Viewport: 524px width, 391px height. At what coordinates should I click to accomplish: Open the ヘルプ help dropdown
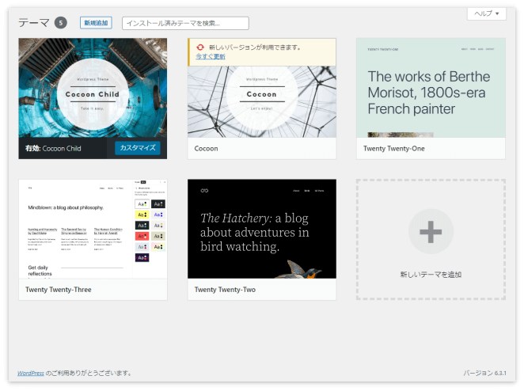coord(487,13)
